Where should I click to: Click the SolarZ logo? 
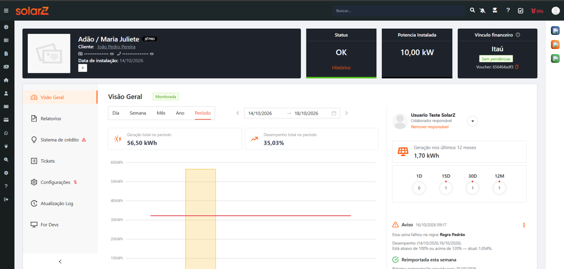(32, 11)
